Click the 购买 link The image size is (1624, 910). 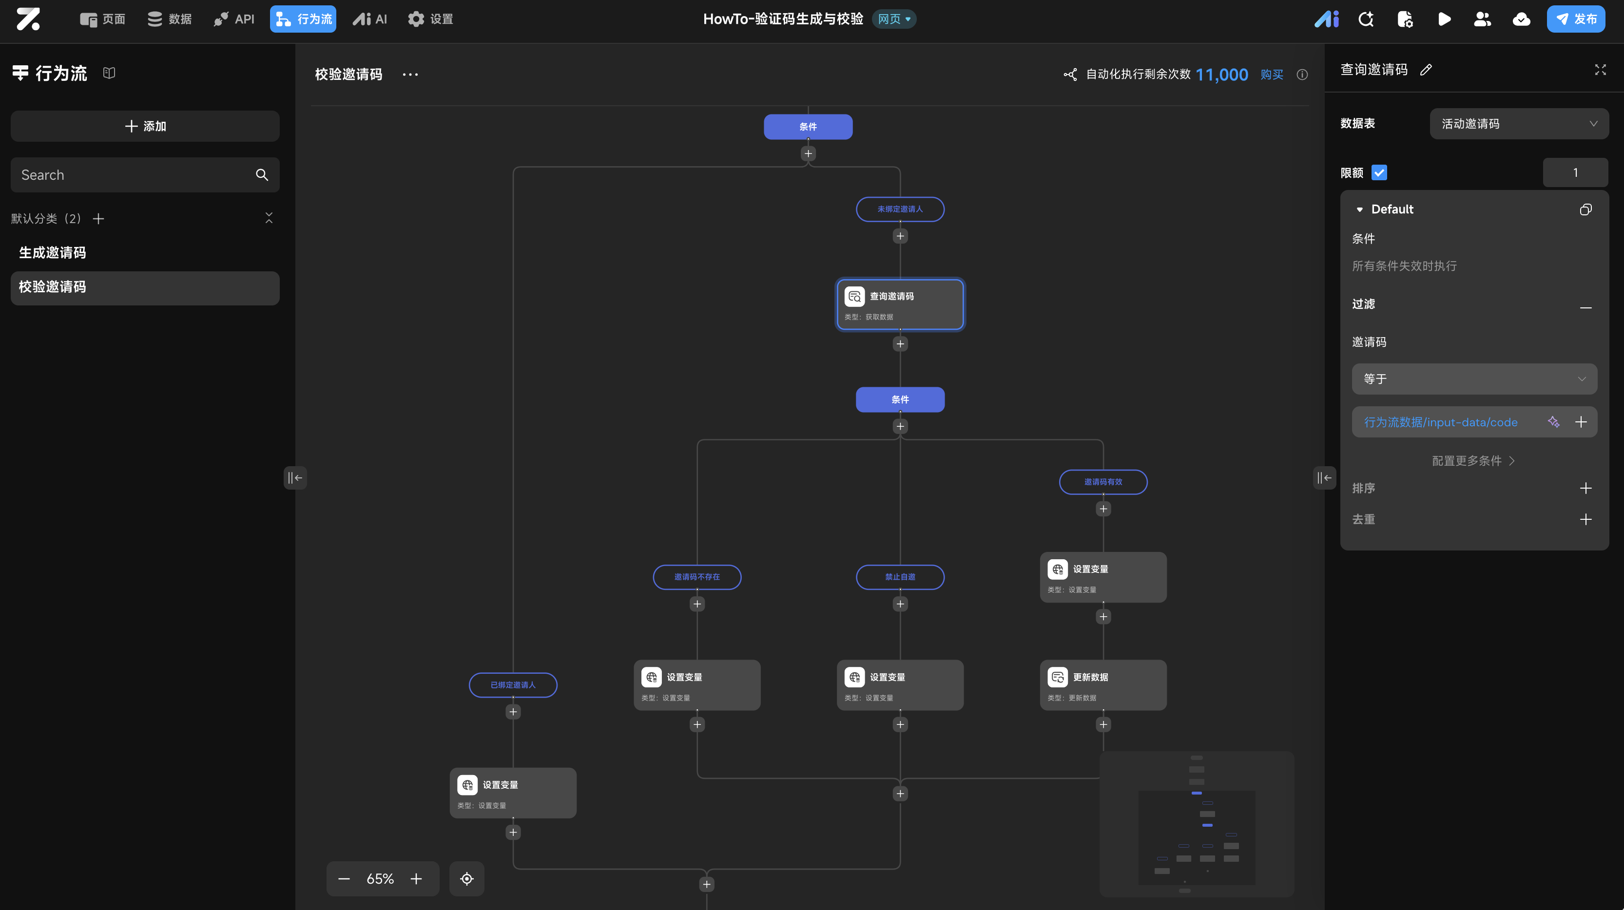(x=1272, y=75)
